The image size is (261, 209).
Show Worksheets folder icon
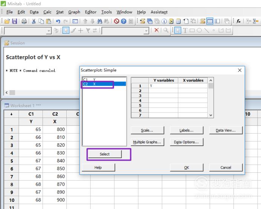click(150, 22)
